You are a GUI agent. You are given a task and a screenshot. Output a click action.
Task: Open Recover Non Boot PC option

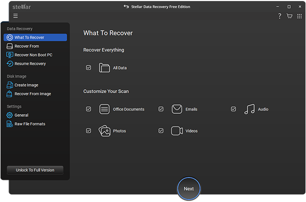(x=35, y=55)
